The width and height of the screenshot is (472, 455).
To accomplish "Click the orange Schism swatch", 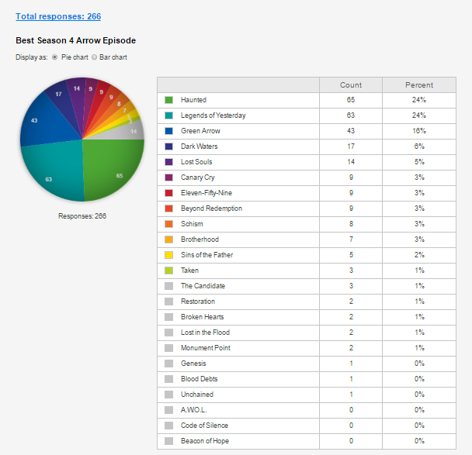I will point(169,224).
